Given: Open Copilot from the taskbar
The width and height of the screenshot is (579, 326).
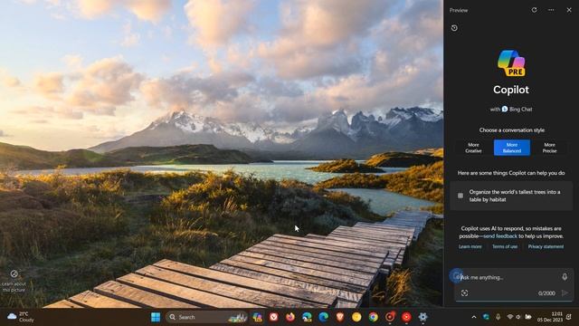Looking at the screenshot, I should coord(257,317).
